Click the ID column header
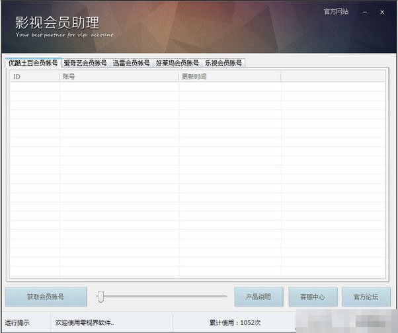The image size is (398, 333). tap(34, 77)
